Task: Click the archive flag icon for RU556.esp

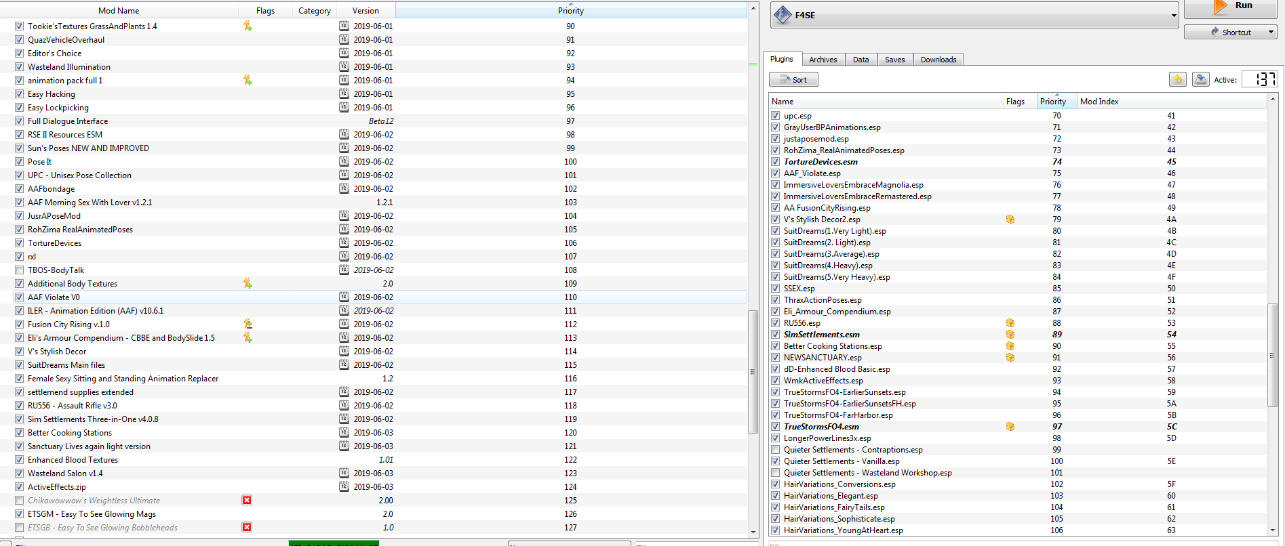Action: (1010, 323)
